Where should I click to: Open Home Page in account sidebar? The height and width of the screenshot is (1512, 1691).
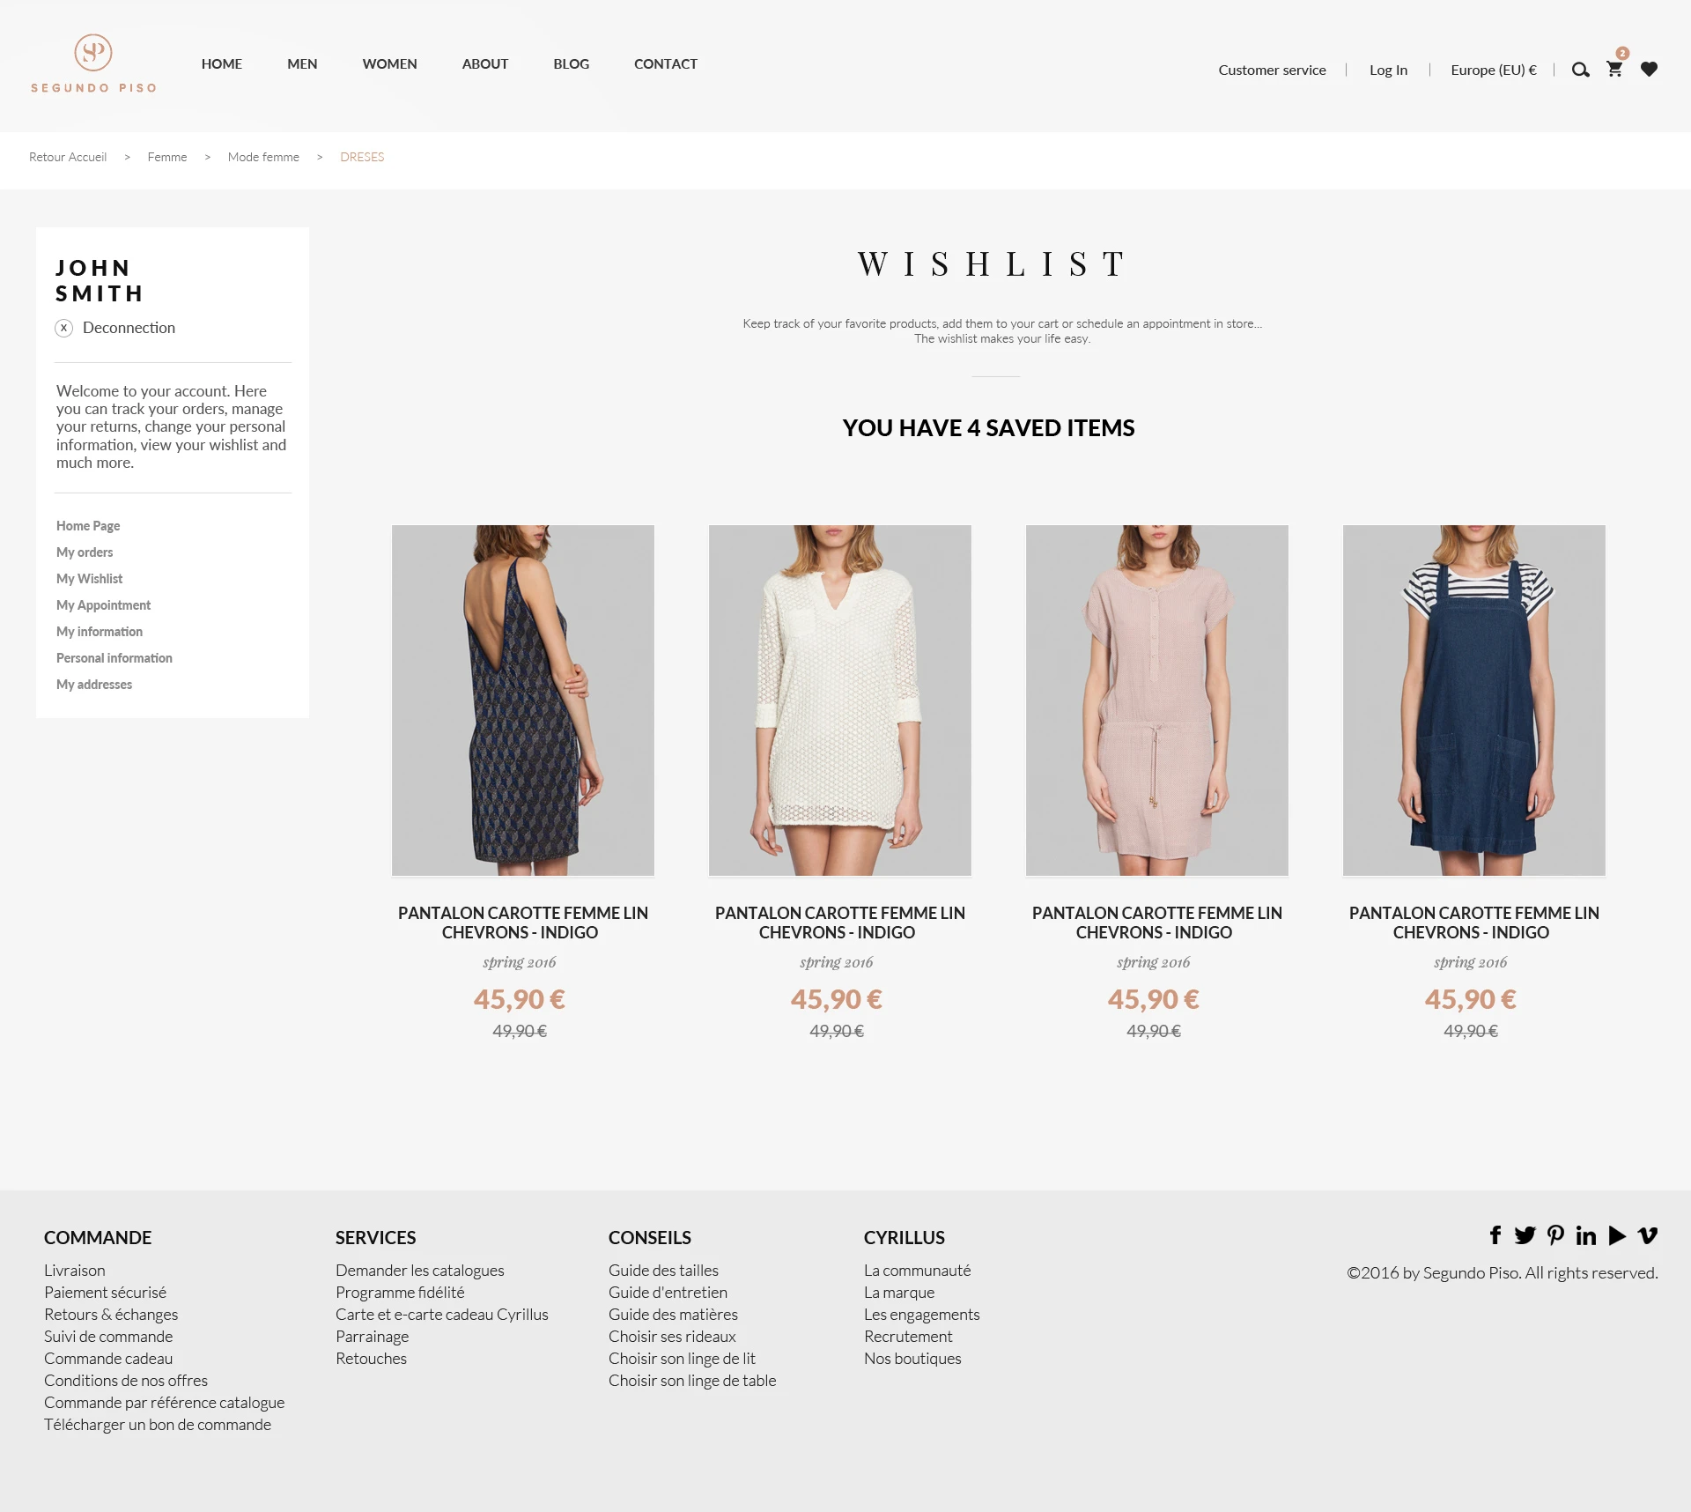(x=88, y=526)
